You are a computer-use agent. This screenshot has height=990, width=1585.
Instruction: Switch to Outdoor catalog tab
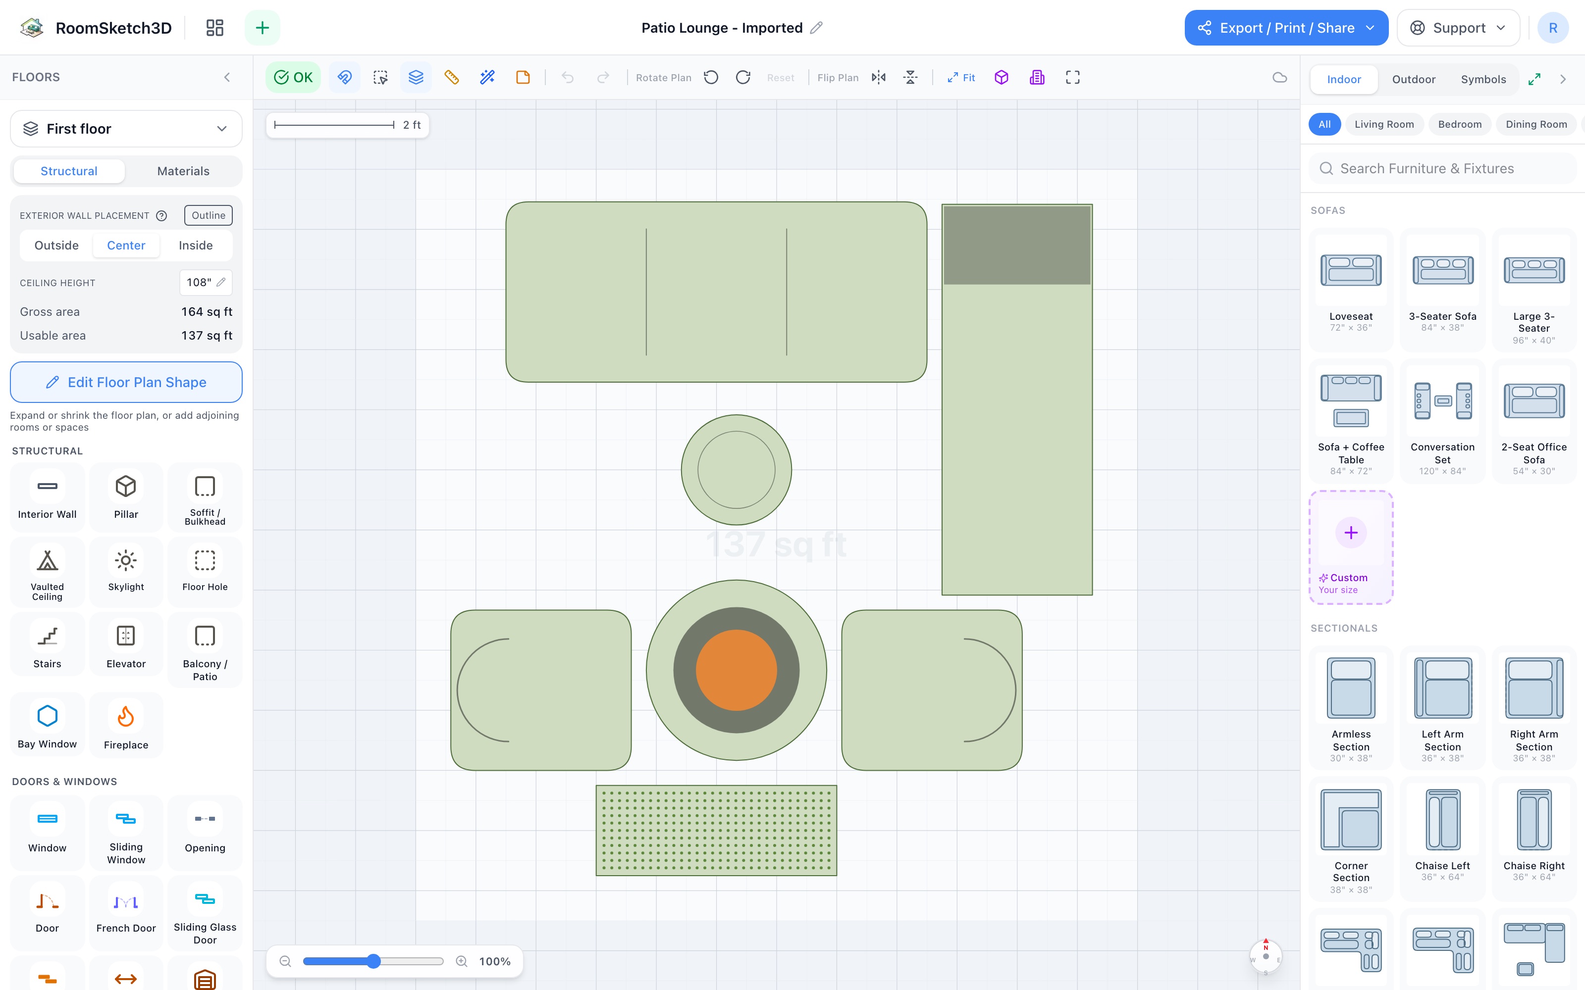pyautogui.click(x=1414, y=79)
